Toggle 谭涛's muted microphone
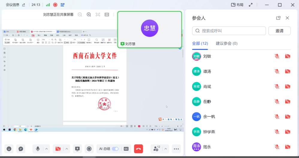Screen dimensions: 299x158 click(277, 72)
